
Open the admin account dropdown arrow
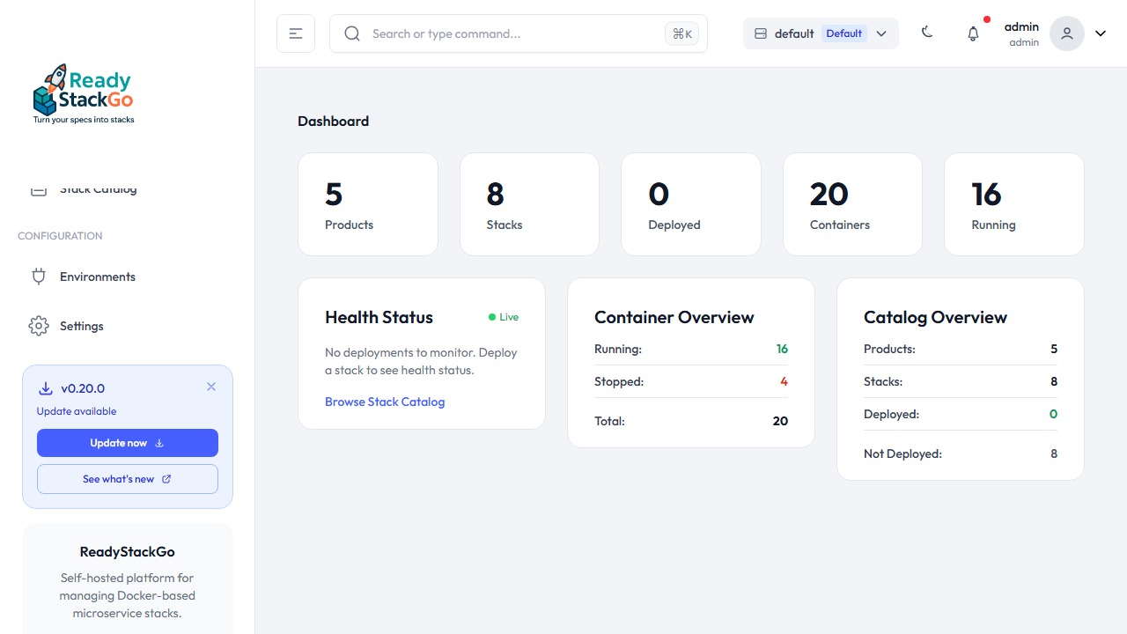click(x=1101, y=33)
